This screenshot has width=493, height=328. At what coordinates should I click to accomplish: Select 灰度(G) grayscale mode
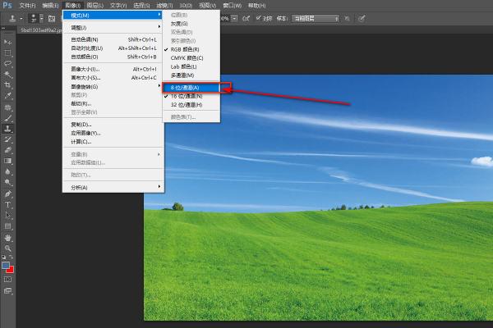(x=191, y=24)
